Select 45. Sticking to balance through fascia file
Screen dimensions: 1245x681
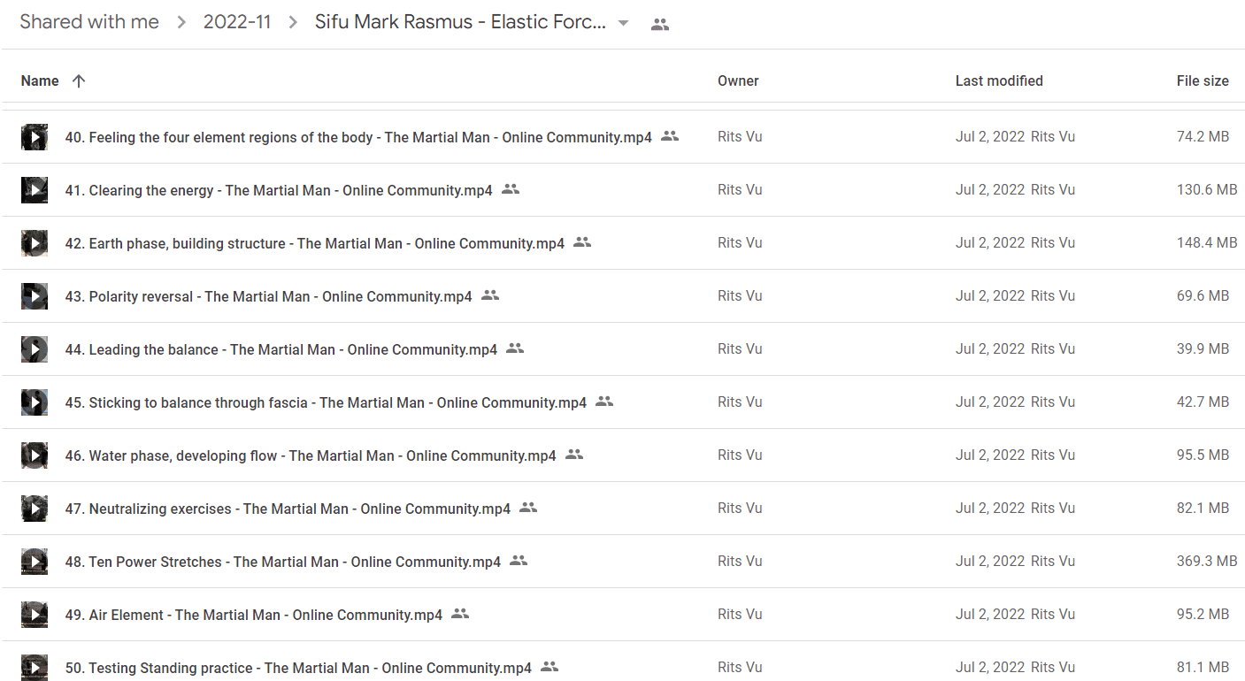click(x=623, y=402)
